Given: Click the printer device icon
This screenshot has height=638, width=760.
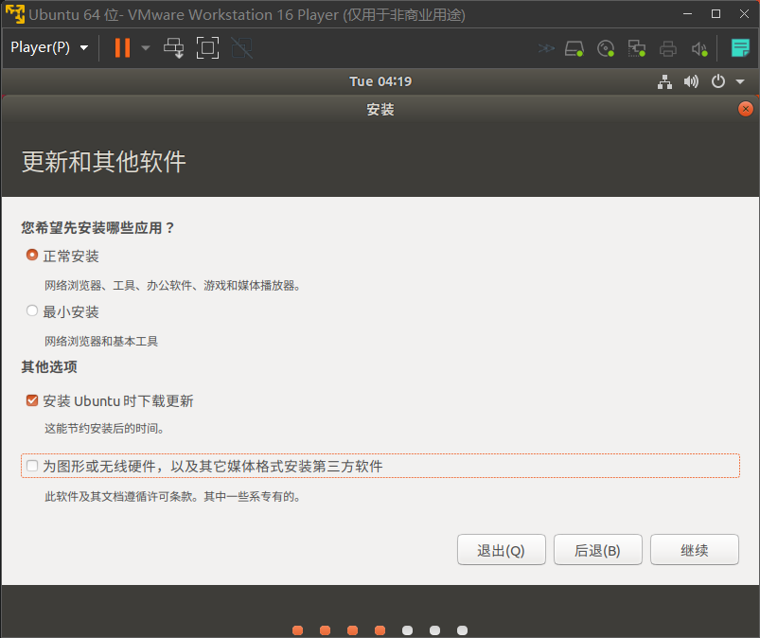Looking at the screenshot, I should pyautogui.click(x=668, y=48).
